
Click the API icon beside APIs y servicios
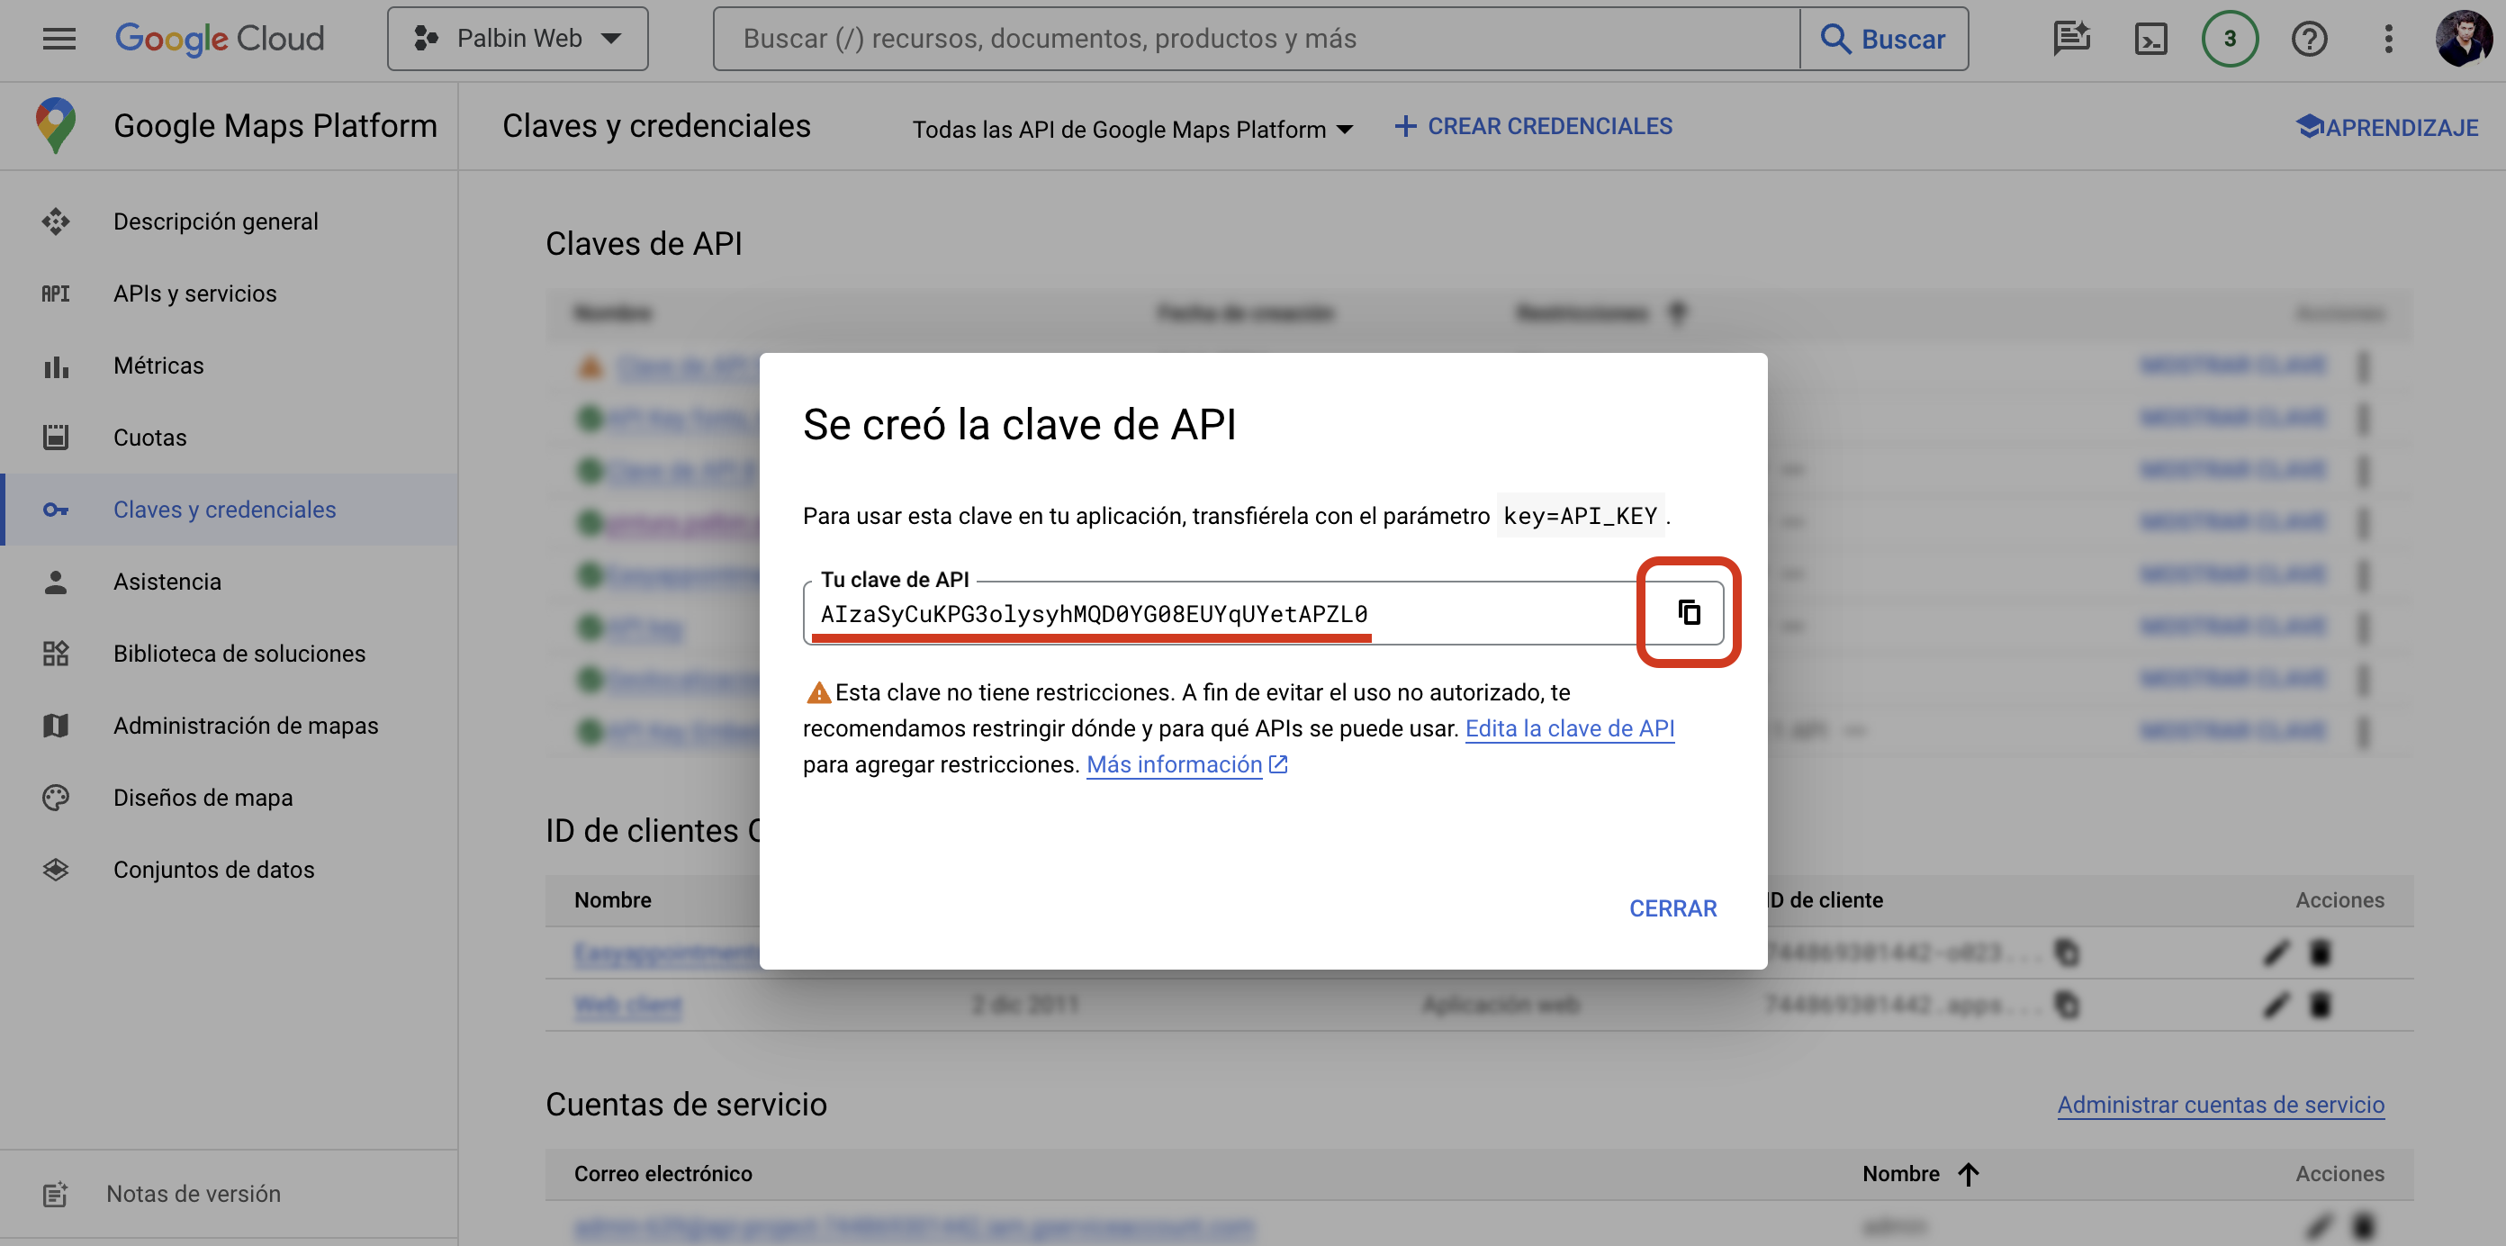click(56, 293)
